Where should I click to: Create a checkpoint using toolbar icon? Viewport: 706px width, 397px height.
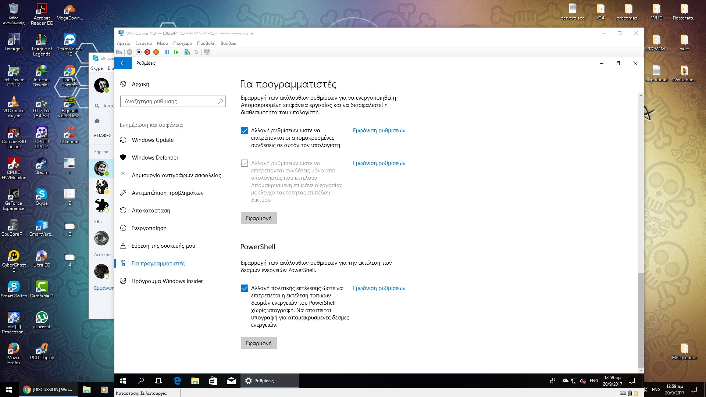click(187, 52)
